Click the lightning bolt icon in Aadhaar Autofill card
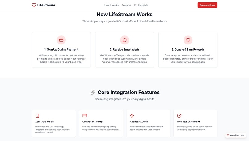Screen dimensions: 249x141 click(x=132, y=115)
